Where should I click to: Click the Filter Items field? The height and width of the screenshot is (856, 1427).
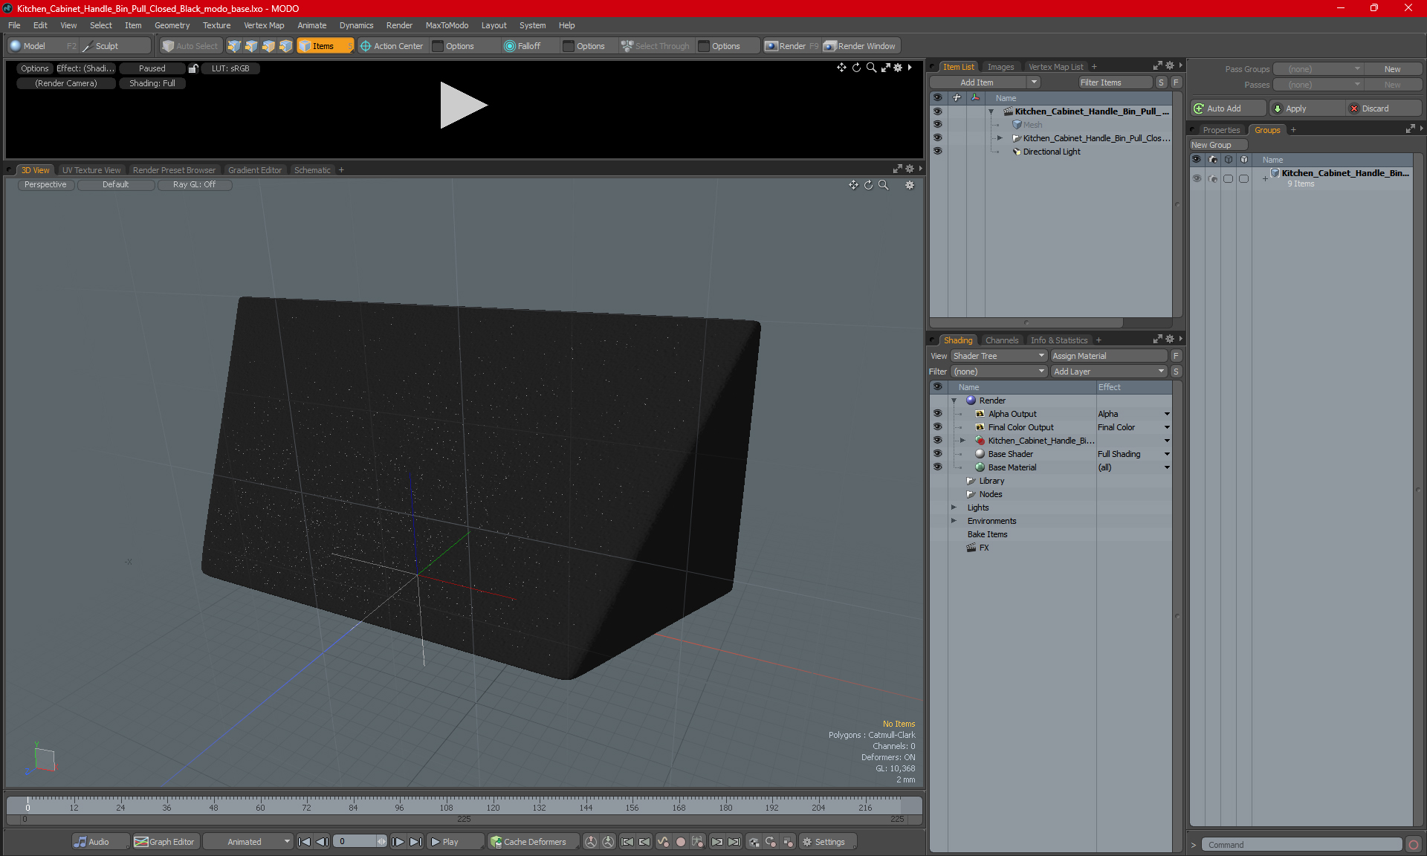(x=1115, y=82)
